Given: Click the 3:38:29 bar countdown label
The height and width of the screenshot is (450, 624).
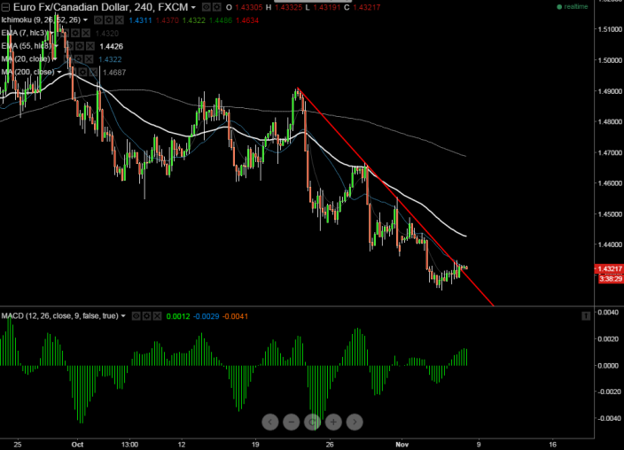Looking at the screenshot, I should point(611,279).
